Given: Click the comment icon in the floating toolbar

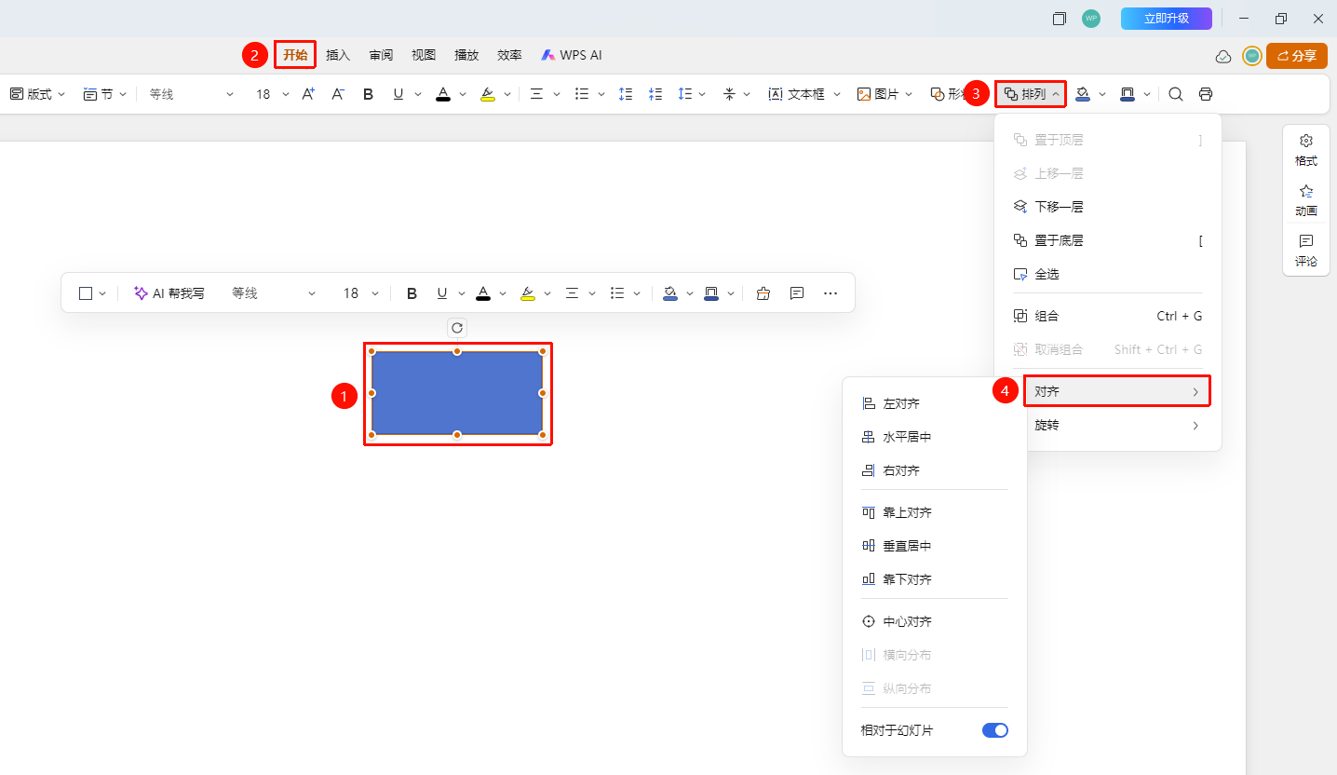Looking at the screenshot, I should pos(797,293).
